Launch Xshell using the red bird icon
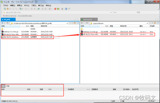Viewport: 160px width, 103px height. point(55,9)
